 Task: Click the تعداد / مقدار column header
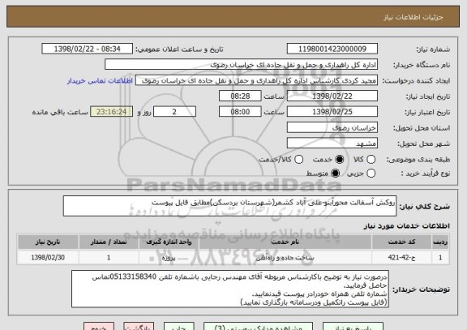[109, 242]
